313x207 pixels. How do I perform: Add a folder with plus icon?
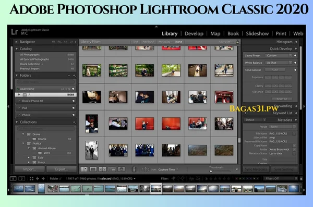(74, 76)
